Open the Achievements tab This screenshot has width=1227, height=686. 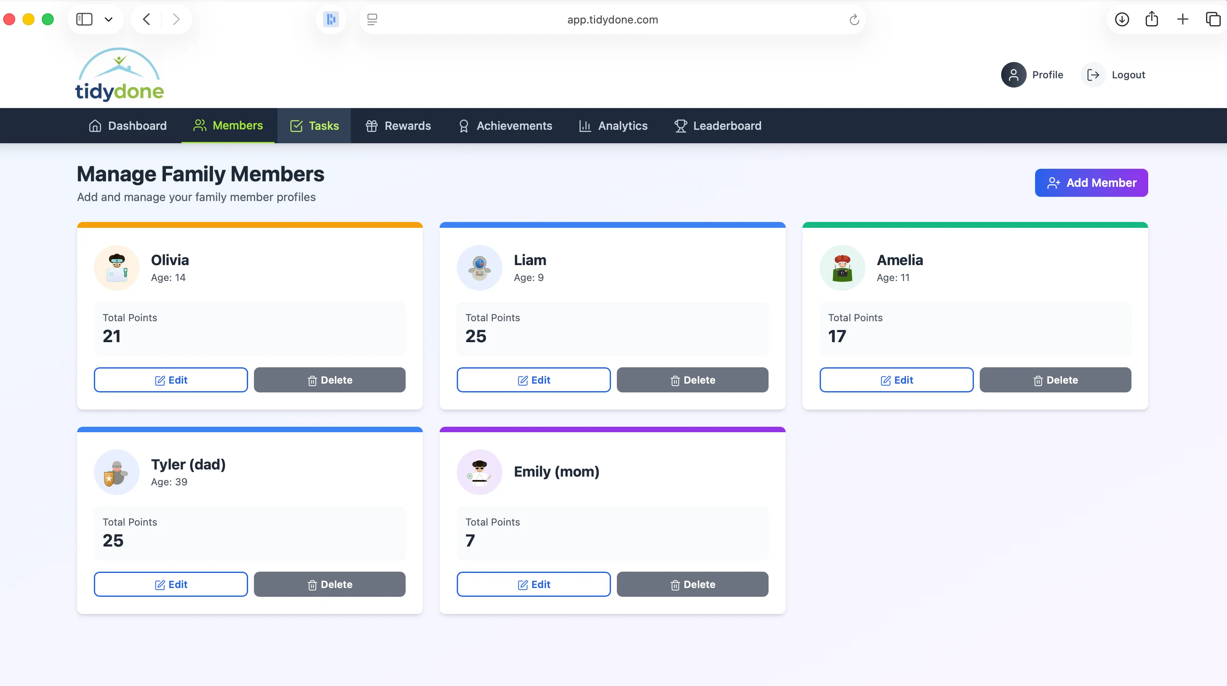pyautogui.click(x=505, y=126)
